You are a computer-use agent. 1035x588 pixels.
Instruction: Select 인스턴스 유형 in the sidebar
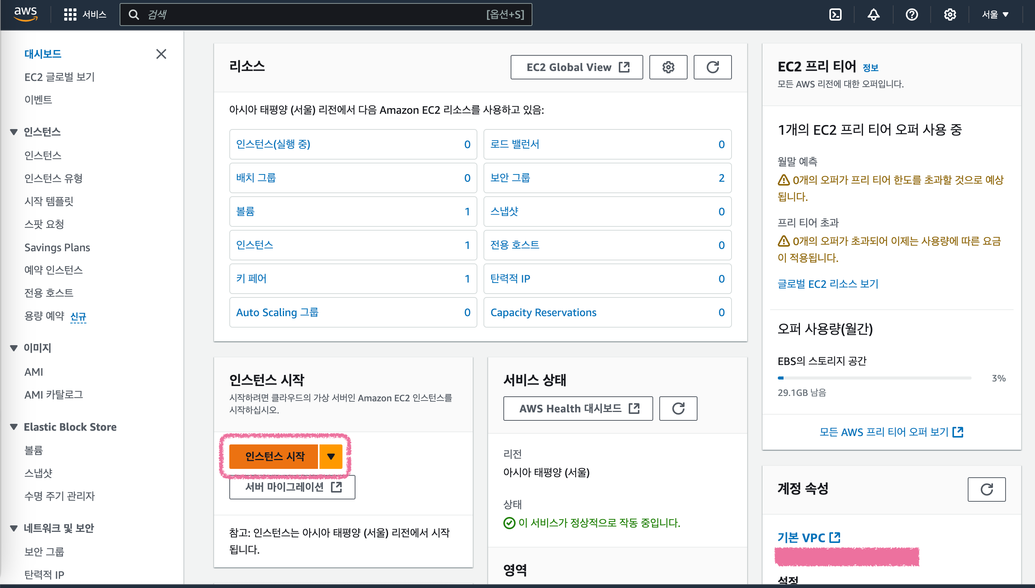(54, 178)
